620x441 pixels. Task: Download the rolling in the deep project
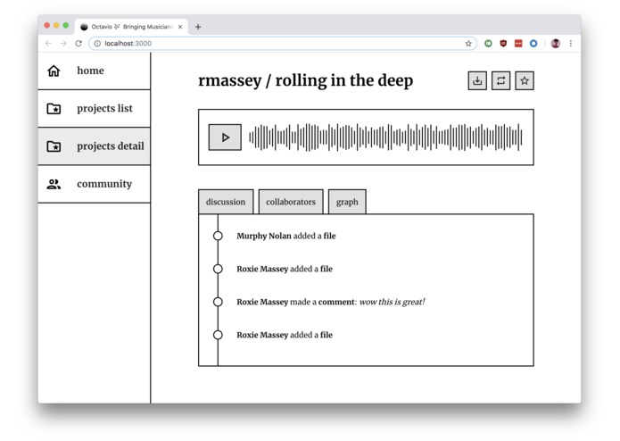click(477, 80)
